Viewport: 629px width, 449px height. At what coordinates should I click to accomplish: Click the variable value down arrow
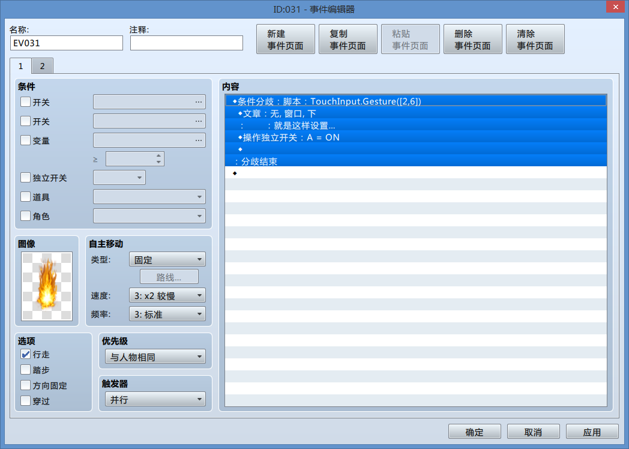pos(159,162)
